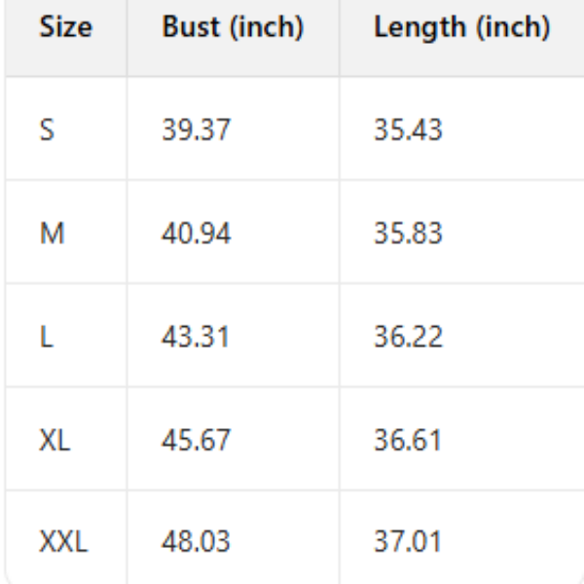Click bust value 43.31

196,337
